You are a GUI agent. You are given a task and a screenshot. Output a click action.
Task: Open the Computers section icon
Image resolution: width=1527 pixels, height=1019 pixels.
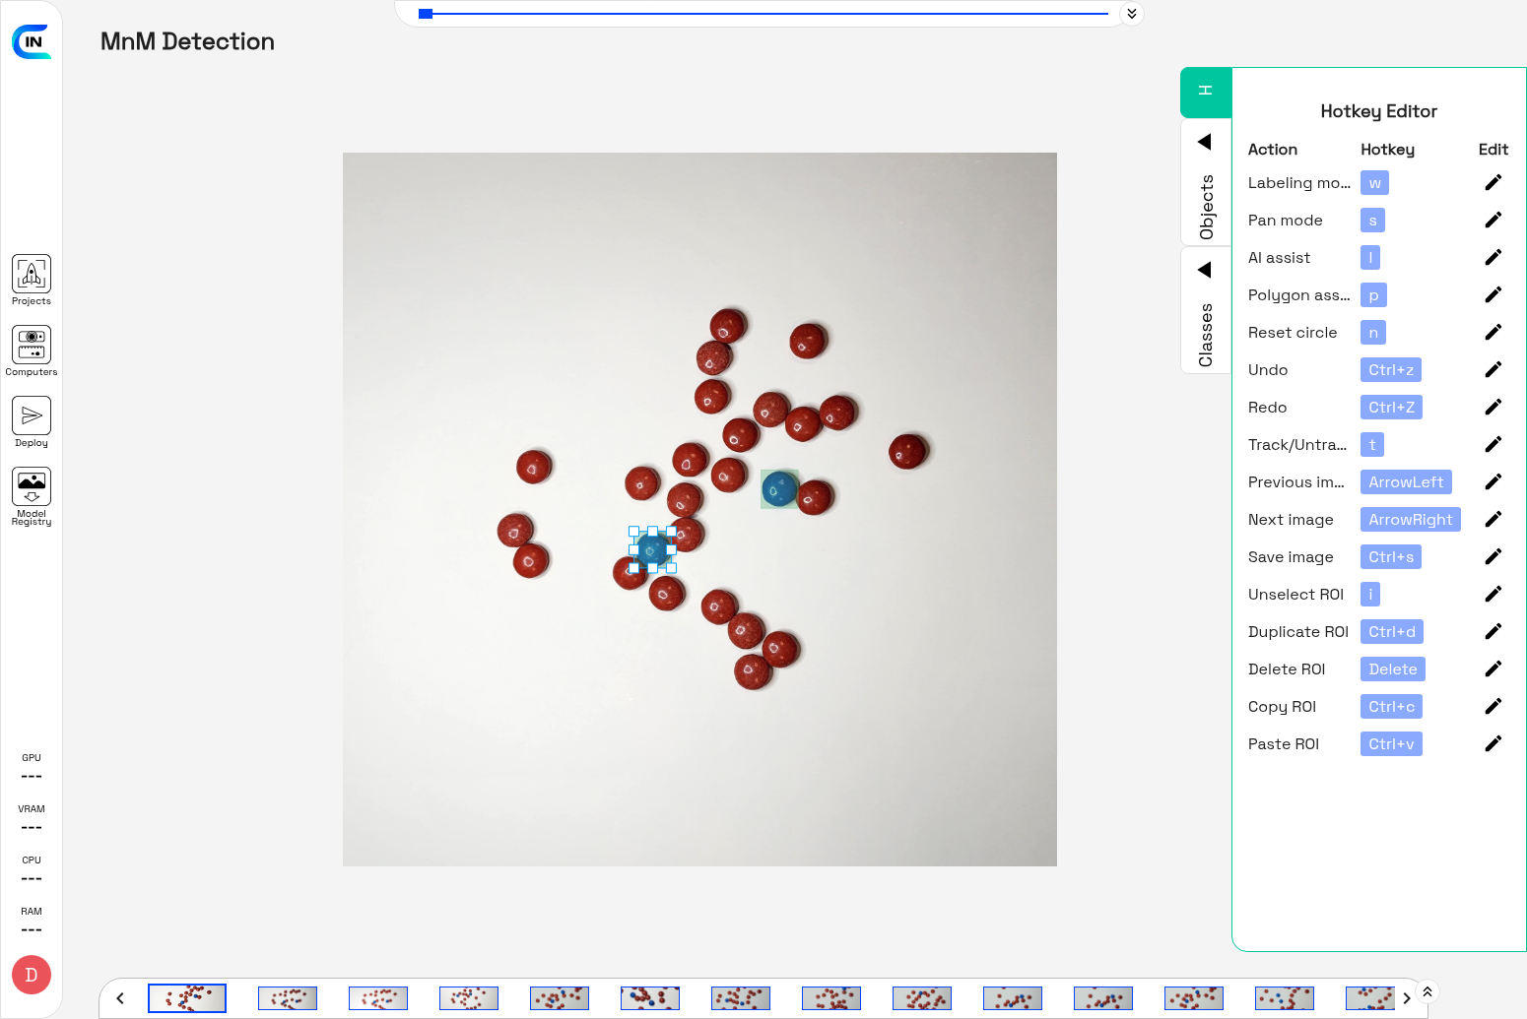point(32,346)
